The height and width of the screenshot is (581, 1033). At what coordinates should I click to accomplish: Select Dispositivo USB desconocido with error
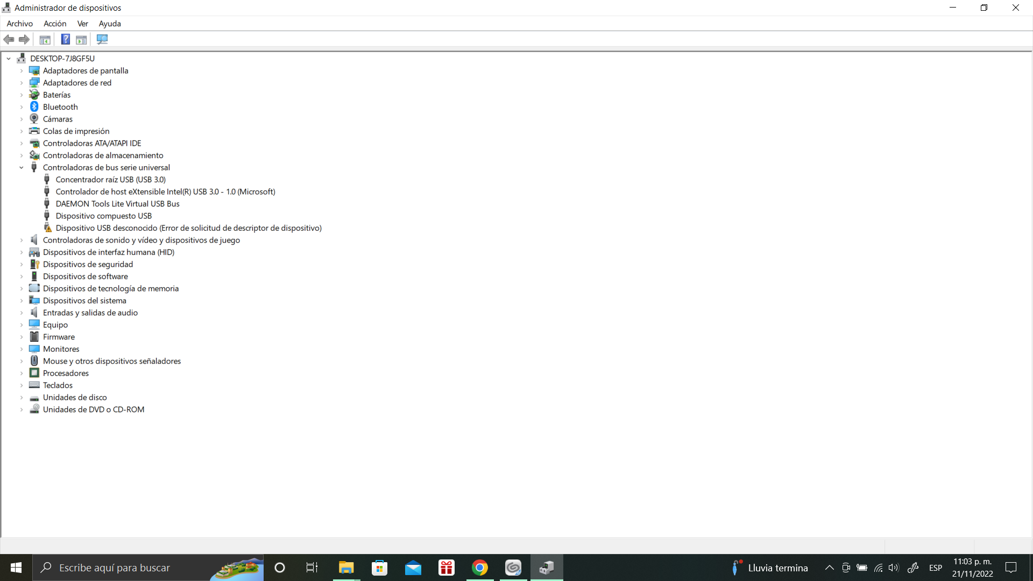pos(189,228)
